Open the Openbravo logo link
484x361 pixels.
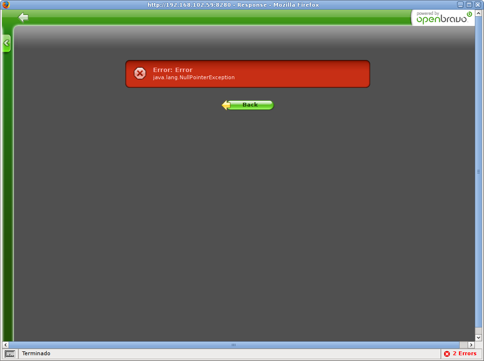point(443,18)
